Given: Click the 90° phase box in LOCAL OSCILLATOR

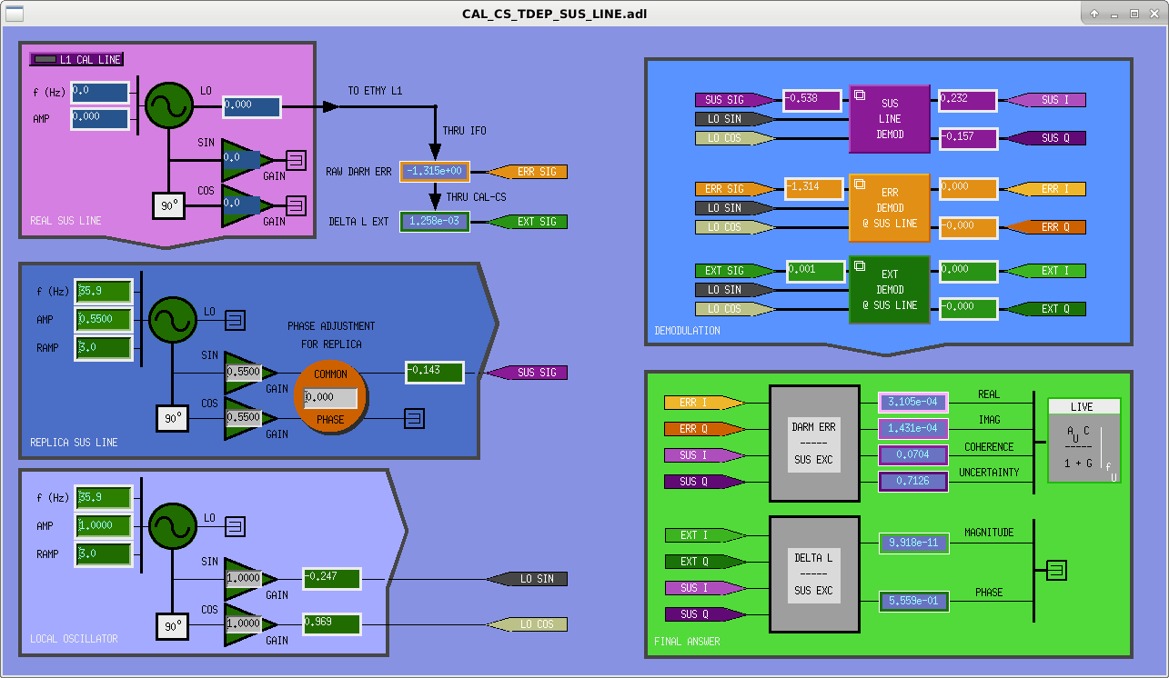Looking at the screenshot, I should 173,626.
